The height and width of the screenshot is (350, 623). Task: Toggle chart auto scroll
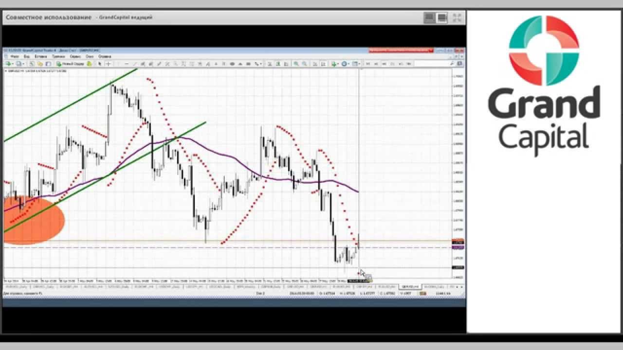[315, 64]
